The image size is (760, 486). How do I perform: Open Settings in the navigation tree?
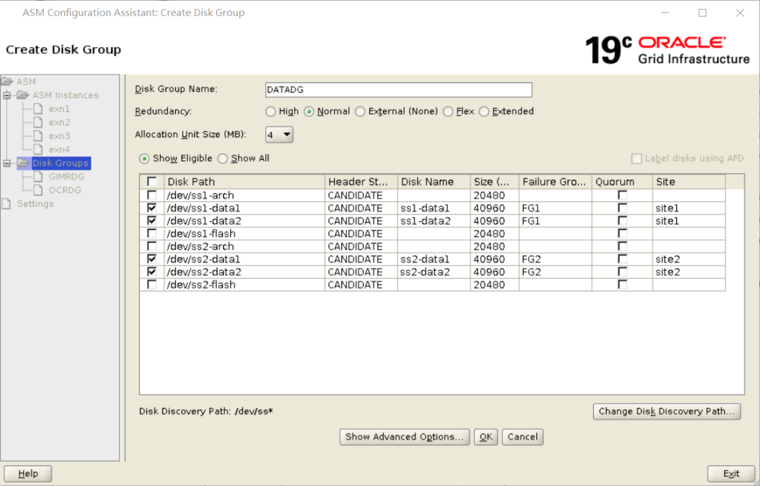click(x=35, y=203)
